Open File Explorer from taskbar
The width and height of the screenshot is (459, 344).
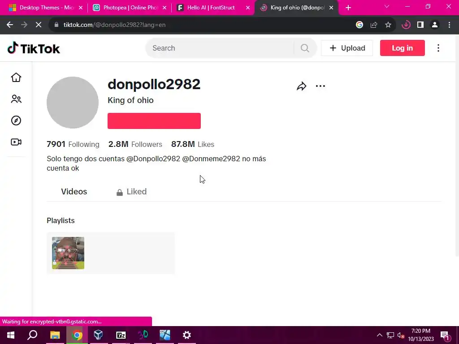pos(55,335)
